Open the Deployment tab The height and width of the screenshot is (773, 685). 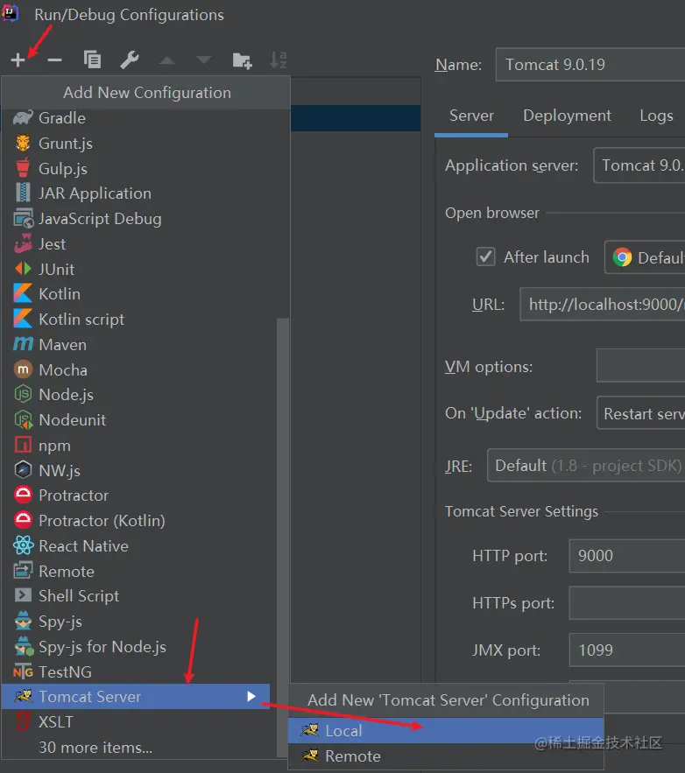click(x=567, y=116)
